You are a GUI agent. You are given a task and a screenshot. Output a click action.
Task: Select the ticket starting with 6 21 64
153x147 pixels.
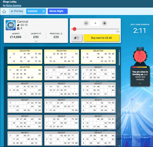[61, 73]
